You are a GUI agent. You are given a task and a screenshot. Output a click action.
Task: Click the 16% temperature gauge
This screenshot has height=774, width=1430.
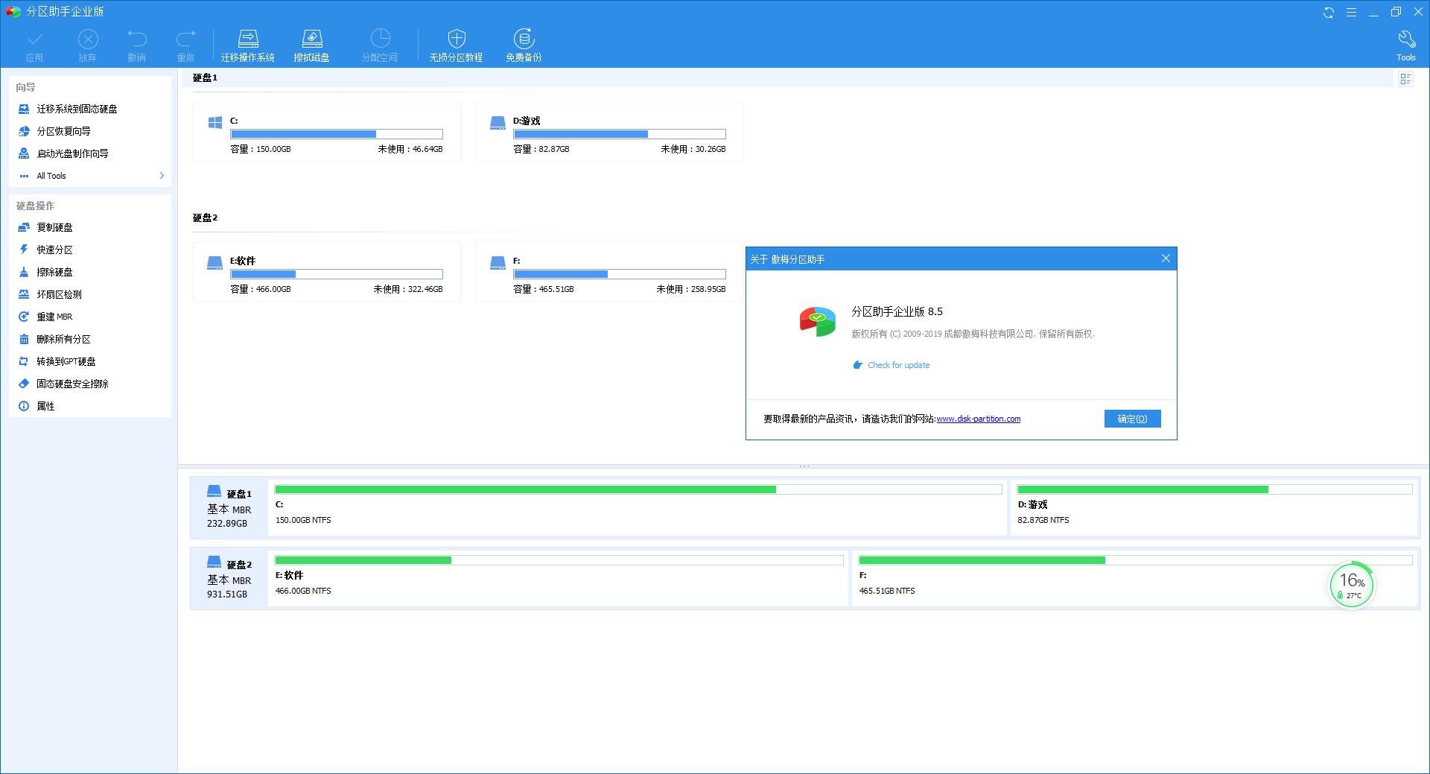tap(1351, 586)
